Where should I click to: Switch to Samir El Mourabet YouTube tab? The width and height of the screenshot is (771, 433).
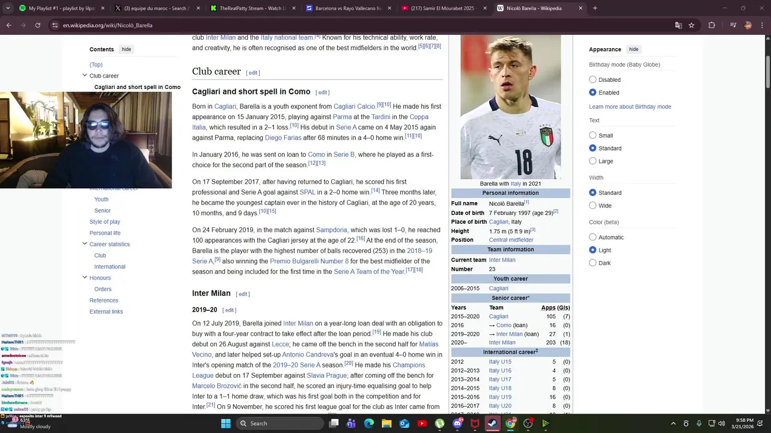pos(443,8)
